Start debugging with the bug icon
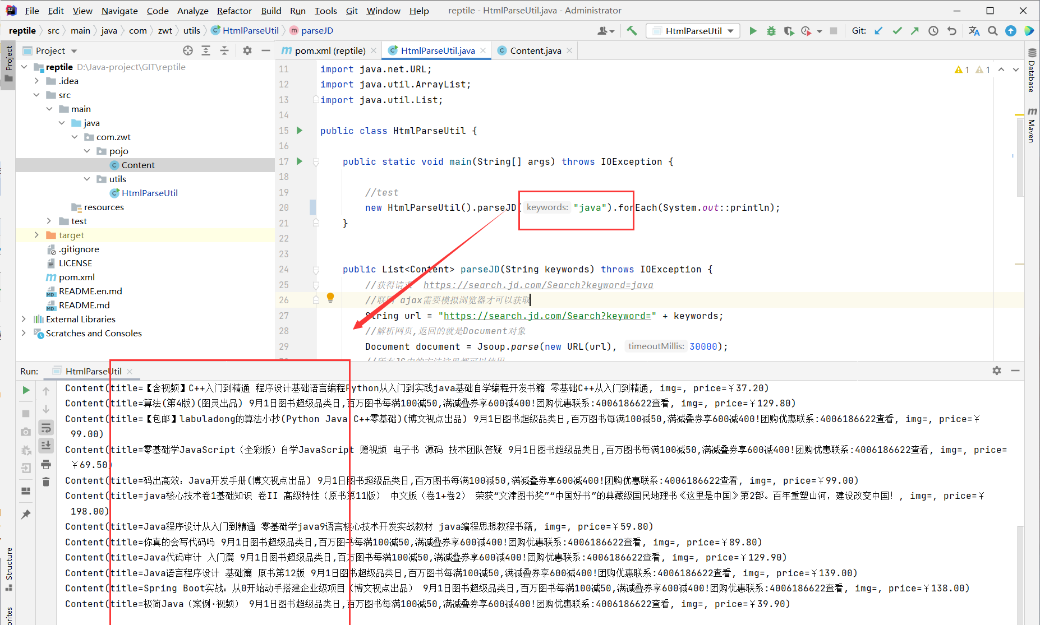The image size is (1040, 625). pyautogui.click(x=771, y=31)
